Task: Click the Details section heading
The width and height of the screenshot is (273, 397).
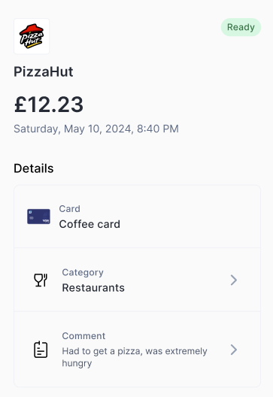Action: [34, 168]
